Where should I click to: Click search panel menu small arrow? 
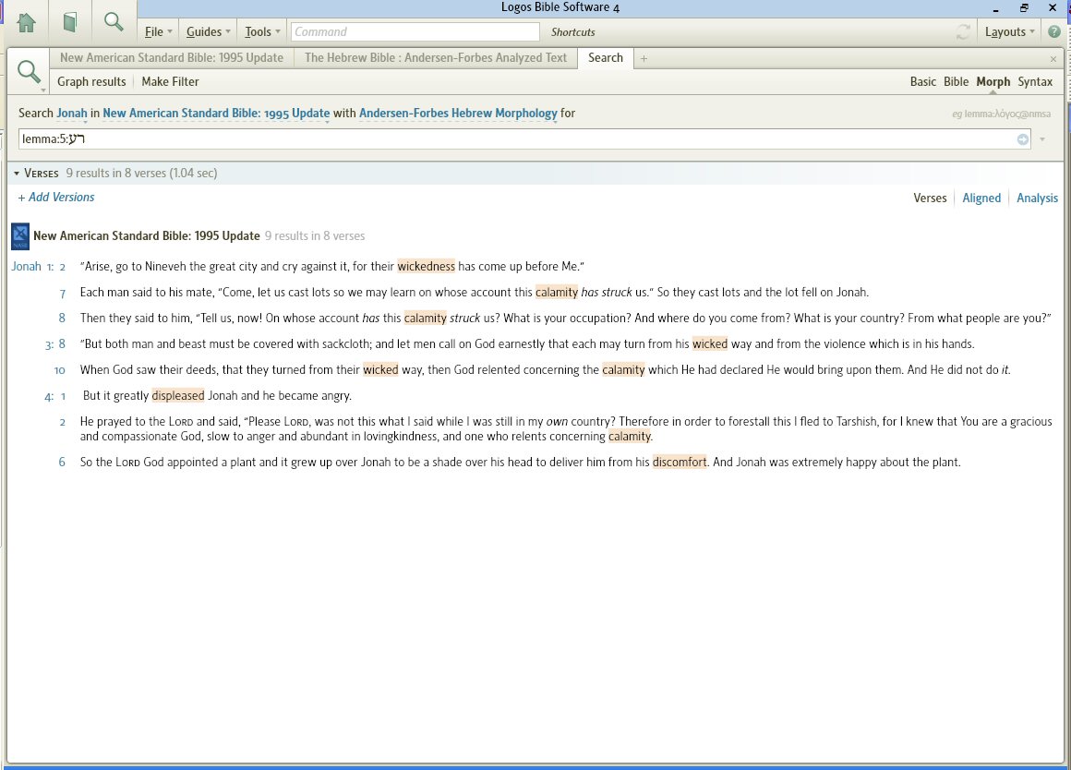tap(43, 90)
